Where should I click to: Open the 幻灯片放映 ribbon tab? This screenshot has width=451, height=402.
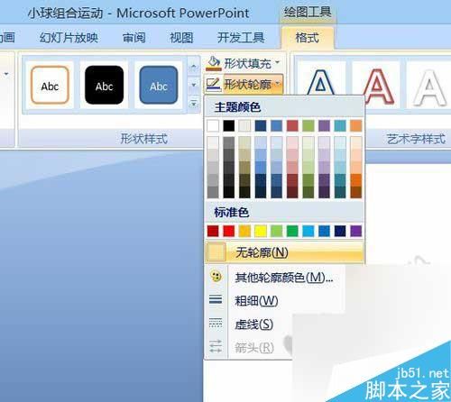[69, 38]
